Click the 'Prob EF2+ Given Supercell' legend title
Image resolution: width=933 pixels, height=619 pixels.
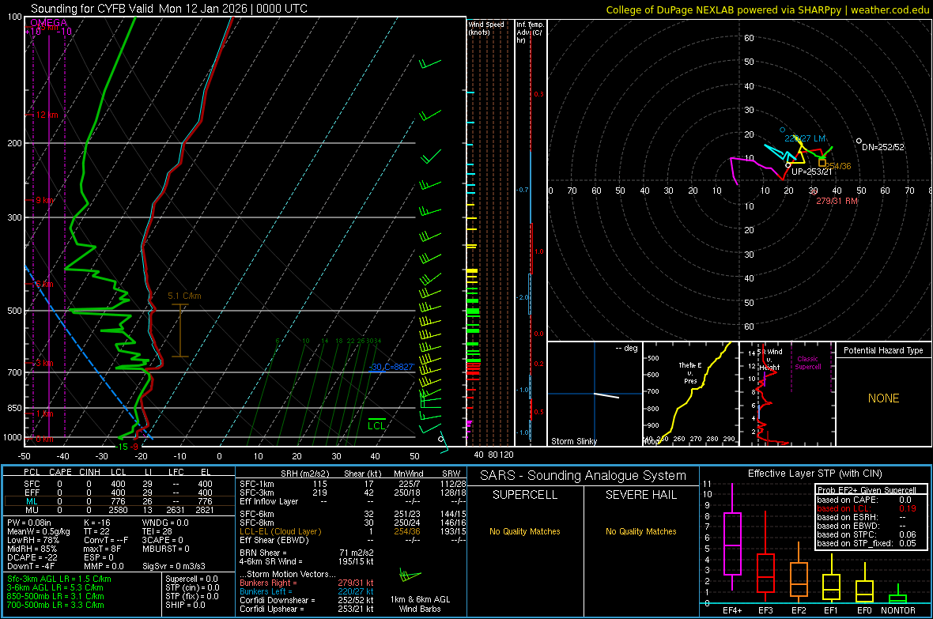867,490
